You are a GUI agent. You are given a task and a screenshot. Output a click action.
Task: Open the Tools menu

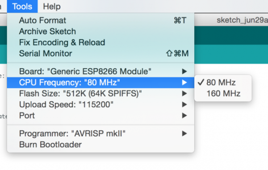22,7
